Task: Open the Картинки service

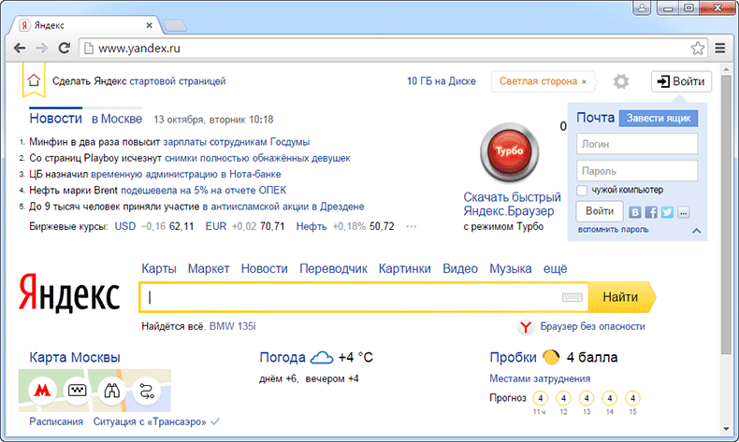Action: (405, 269)
